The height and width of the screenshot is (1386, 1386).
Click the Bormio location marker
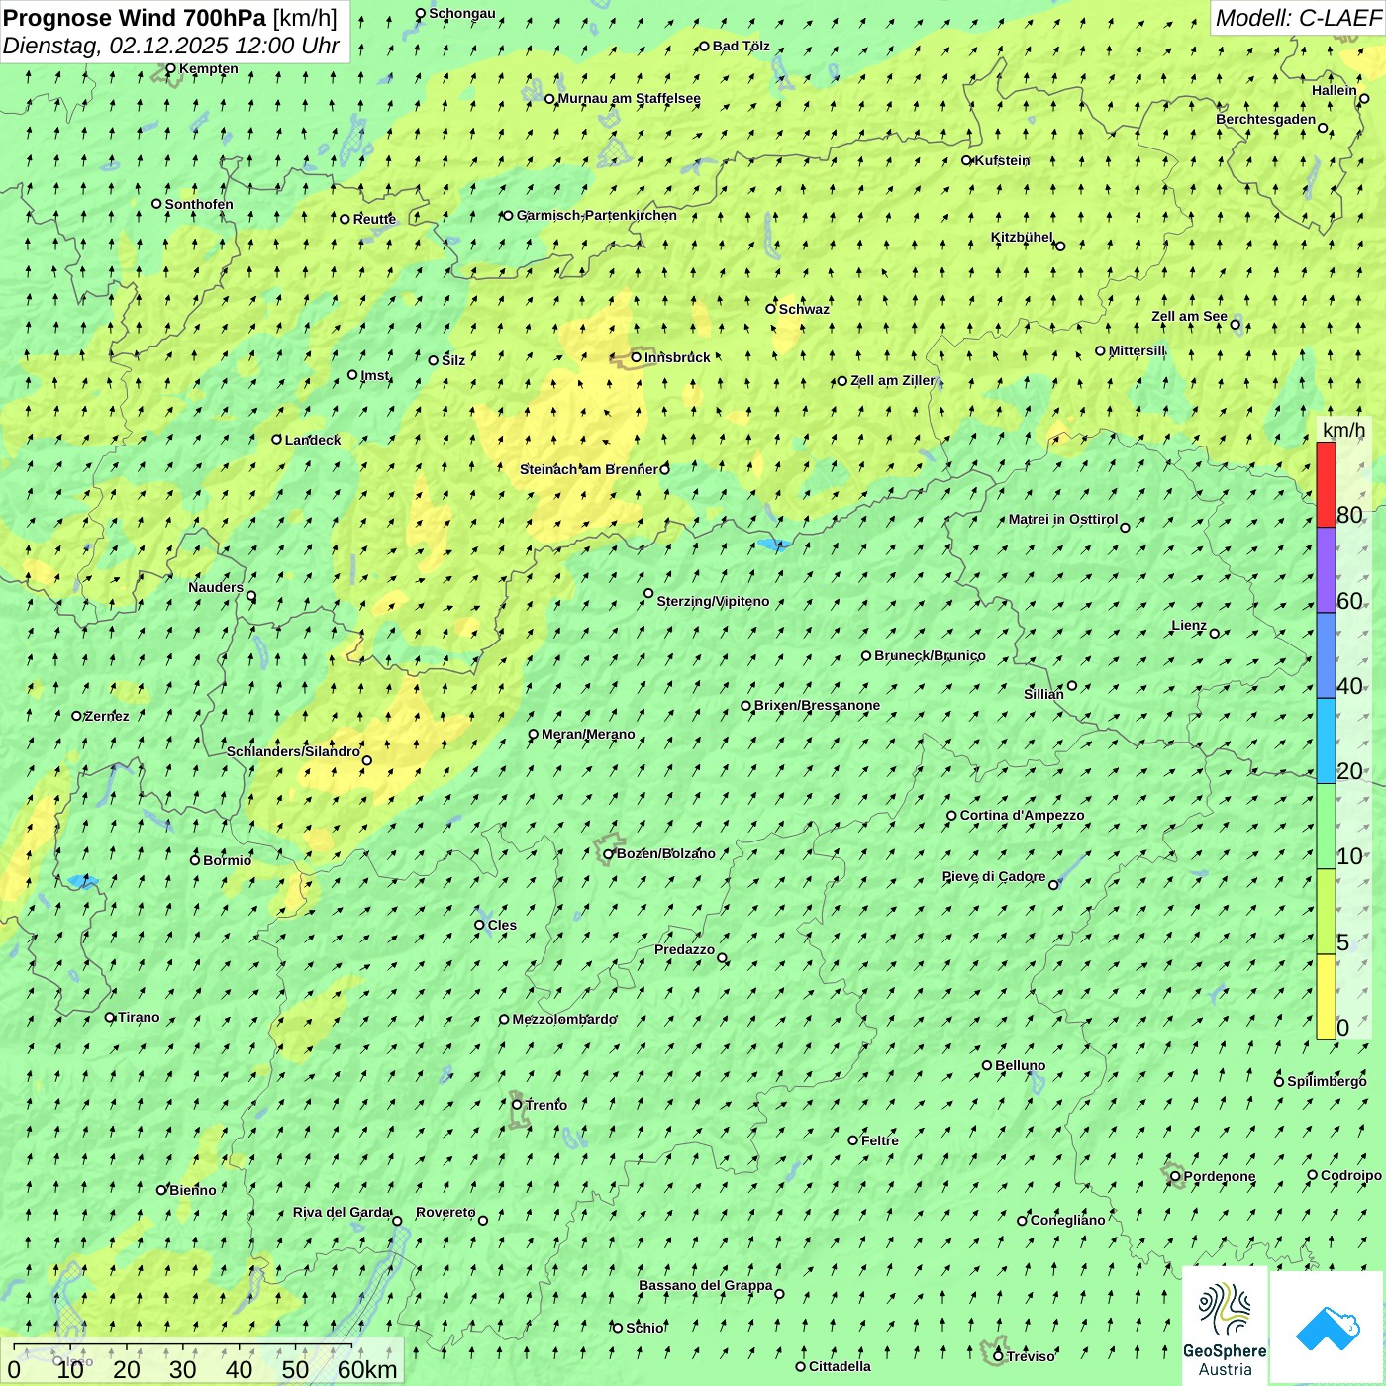tap(195, 860)
